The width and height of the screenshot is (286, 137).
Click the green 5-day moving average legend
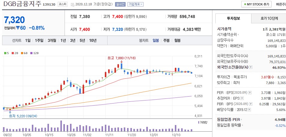click(6, 53)
